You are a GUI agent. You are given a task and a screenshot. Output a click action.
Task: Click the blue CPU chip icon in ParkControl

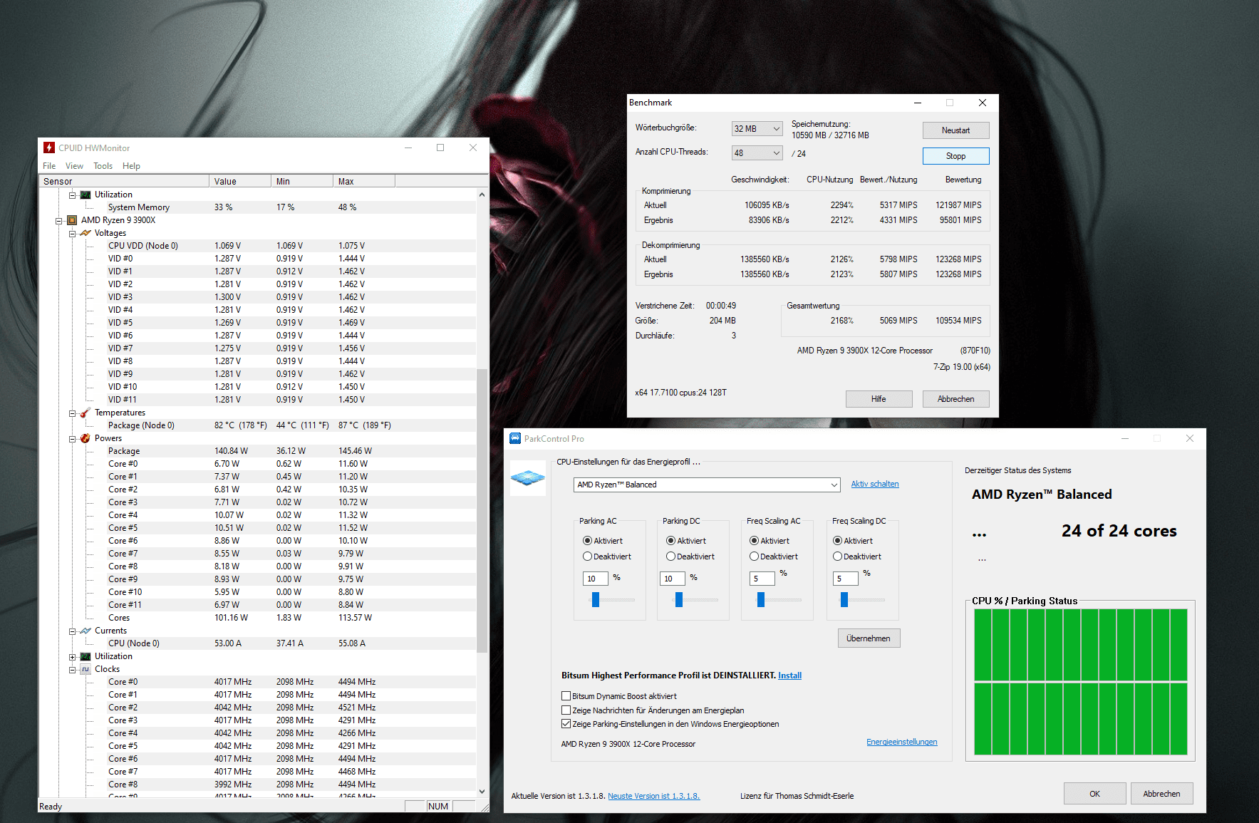528,477
